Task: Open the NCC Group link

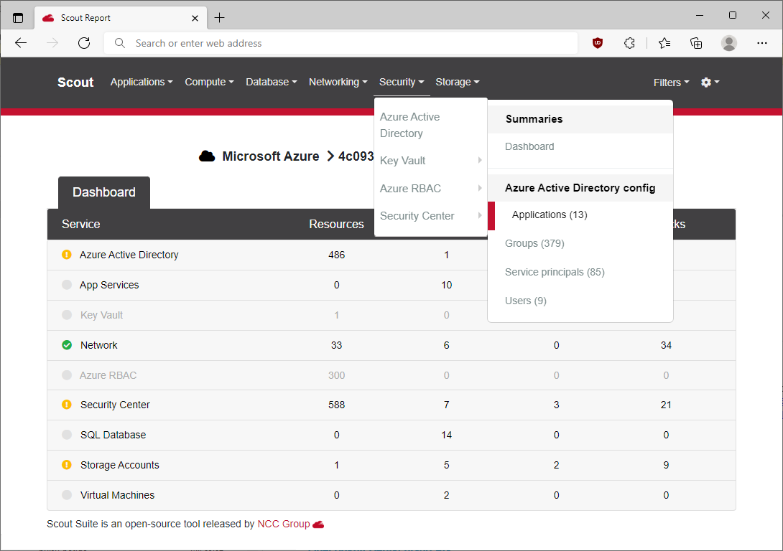Action: click(x=284, y=524)
